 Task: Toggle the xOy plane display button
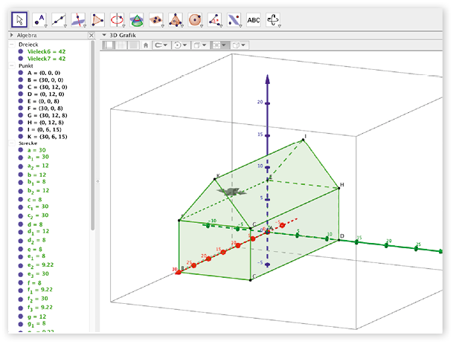point(133,45)
